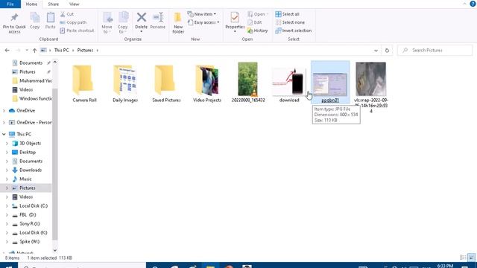The image size is (477, 268).
Task: Open the File menu tab
Action: pos(10,4)
